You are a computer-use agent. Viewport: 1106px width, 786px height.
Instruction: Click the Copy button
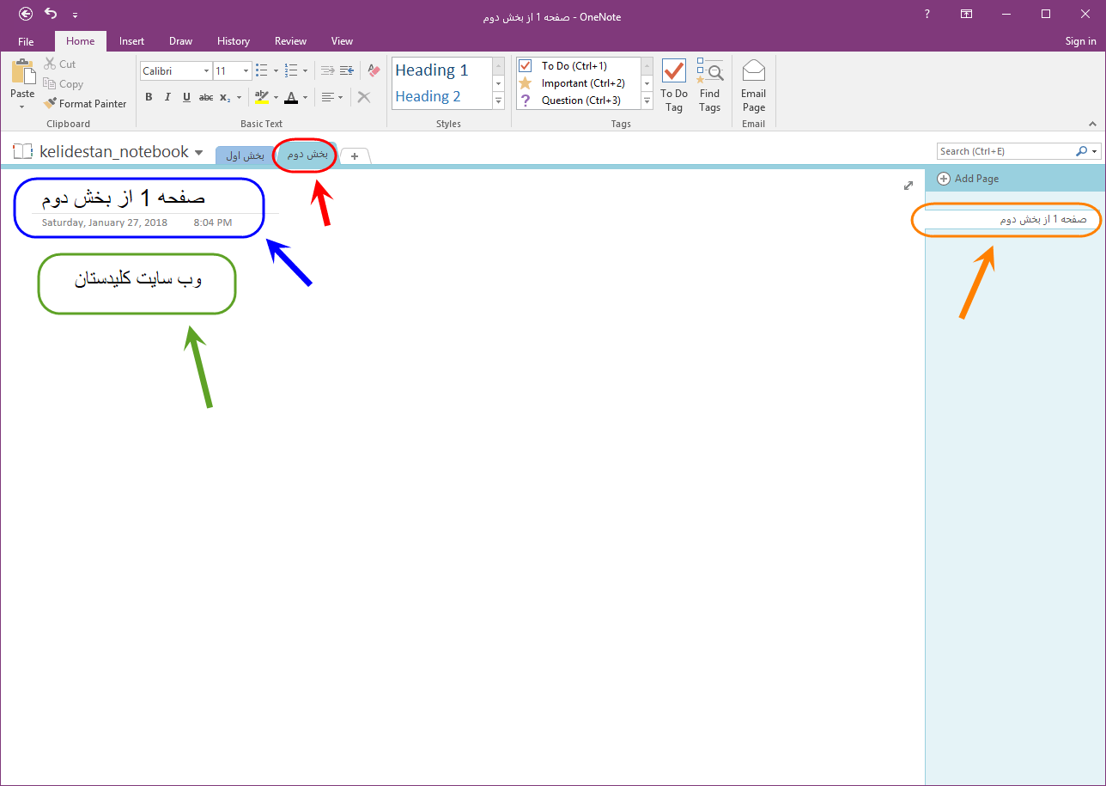pyautogui.click(x=63, y=84)
